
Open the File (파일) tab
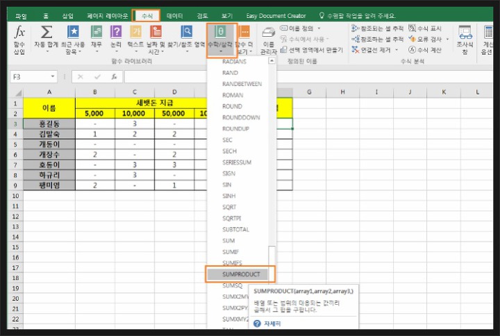(21, 16)
